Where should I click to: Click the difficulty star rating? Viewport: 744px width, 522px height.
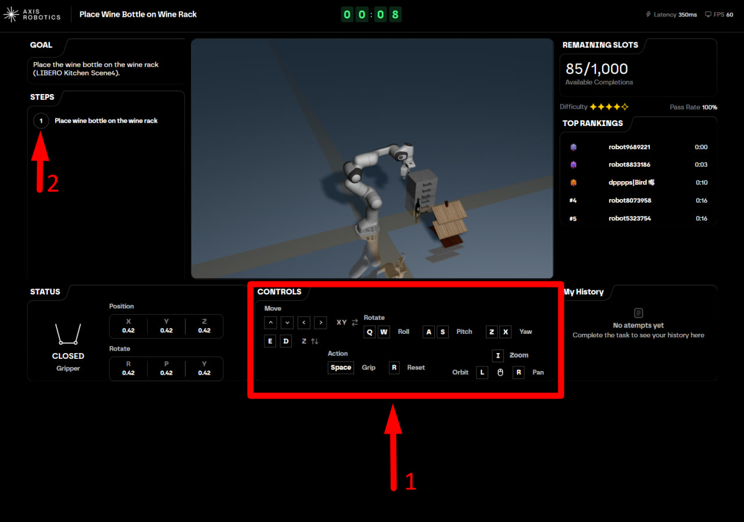pos(609,107)
